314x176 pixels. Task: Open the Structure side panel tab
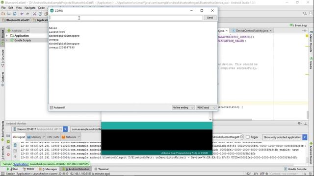click(x=2, y=58)
